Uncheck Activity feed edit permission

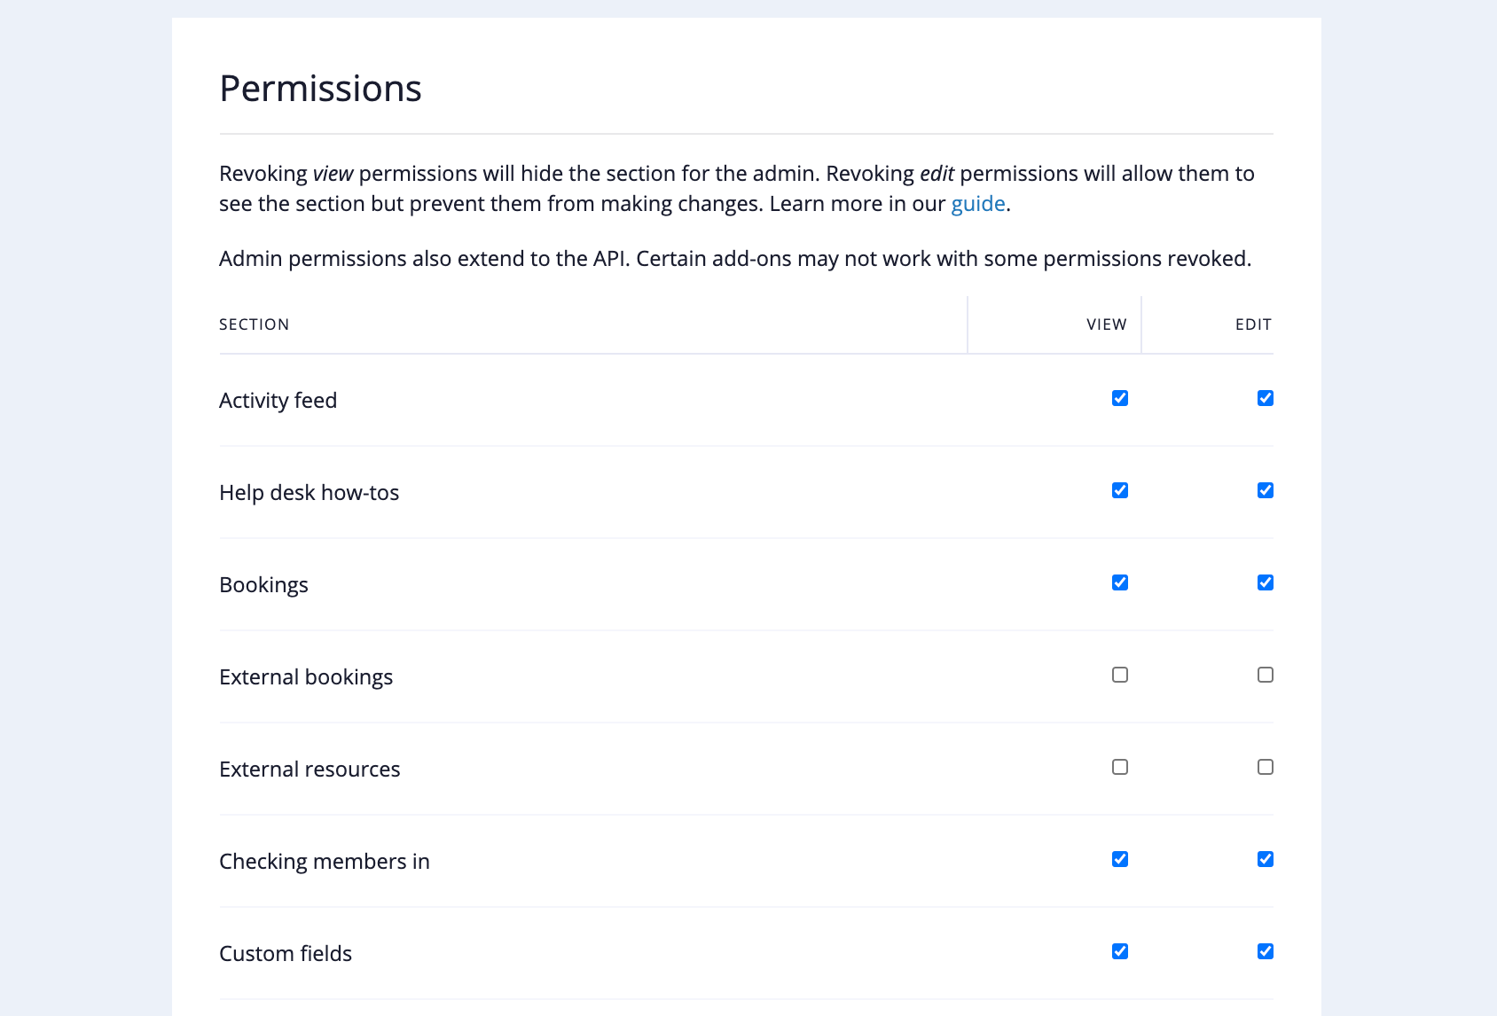pyautogui.click(x=1266, y=398)
